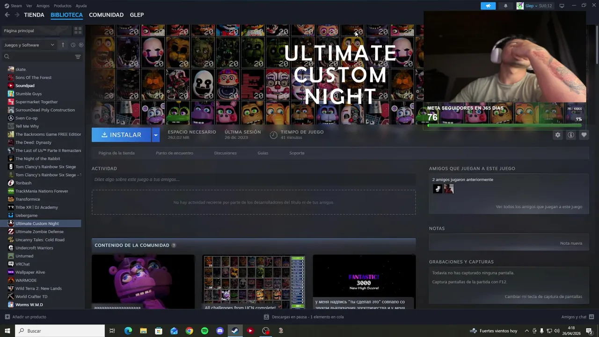
Task: Open Discord from the taskbar
Action: (x=220, y=331)
